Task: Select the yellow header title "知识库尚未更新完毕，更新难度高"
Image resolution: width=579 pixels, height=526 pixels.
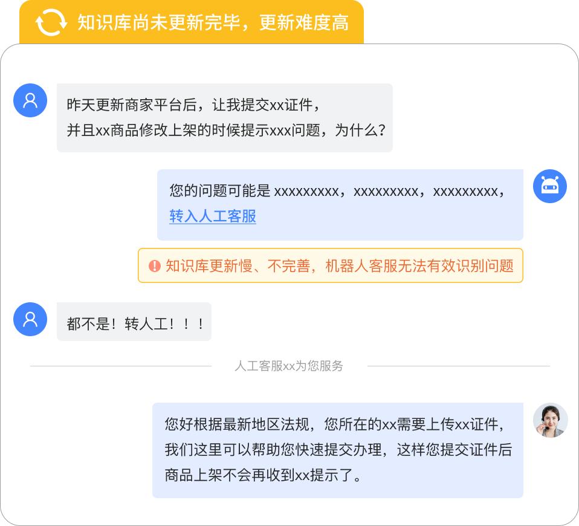Action: tap(213, 23)
